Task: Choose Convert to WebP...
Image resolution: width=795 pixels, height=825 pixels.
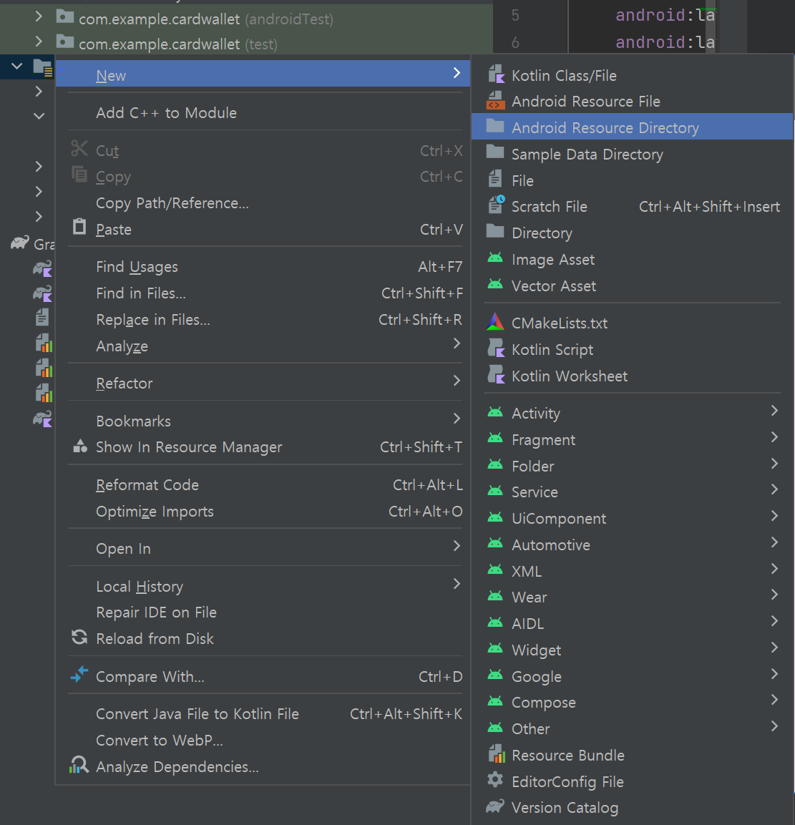Action: [x=263, y=741]
